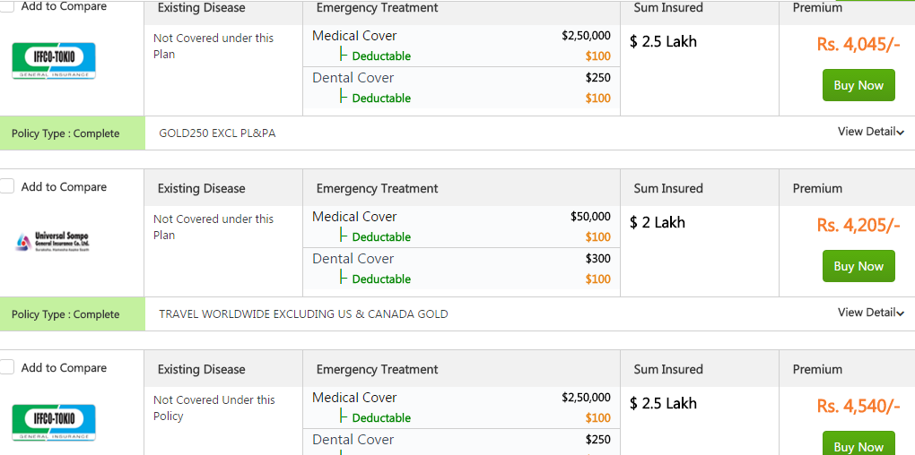915x455 pixels.
Task: Buy Now the Rs. 4,045 plan
Action: click(x=858, y=85)
